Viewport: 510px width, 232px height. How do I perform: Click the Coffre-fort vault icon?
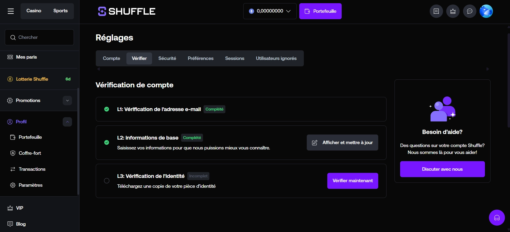[x=13, y=153]
